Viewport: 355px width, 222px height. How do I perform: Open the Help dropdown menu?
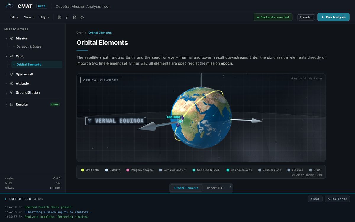tap(44, 17)
